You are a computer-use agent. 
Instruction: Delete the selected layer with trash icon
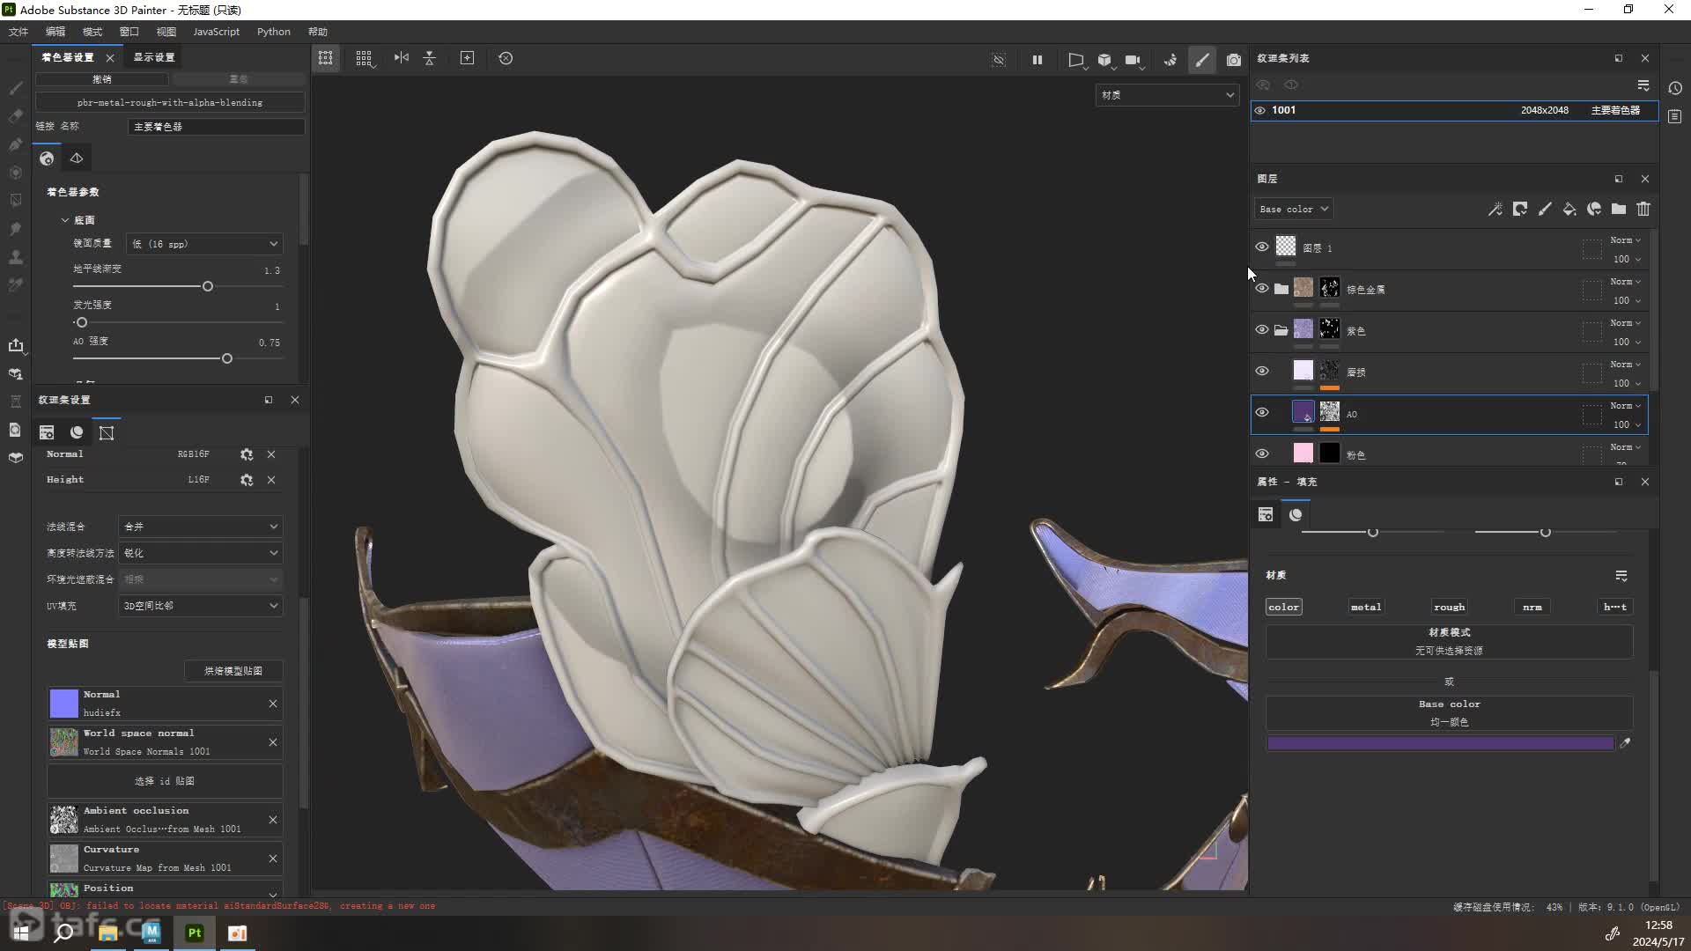coord(1643,210)
